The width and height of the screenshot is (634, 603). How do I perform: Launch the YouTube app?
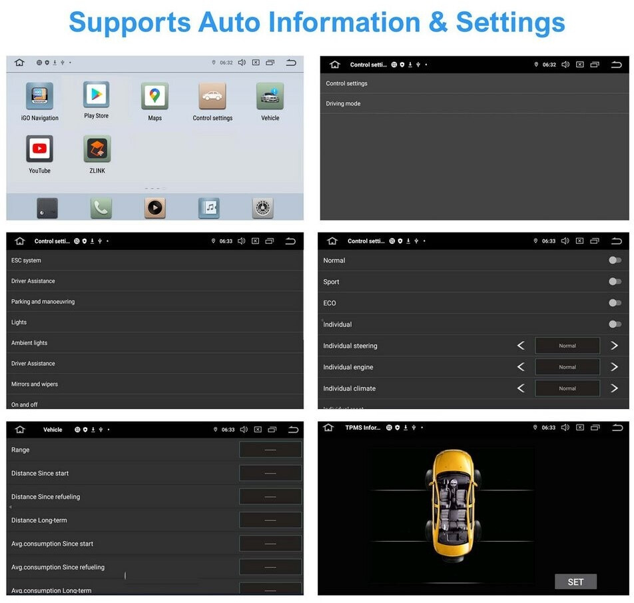pyautogui.click(x=40, y=149)
